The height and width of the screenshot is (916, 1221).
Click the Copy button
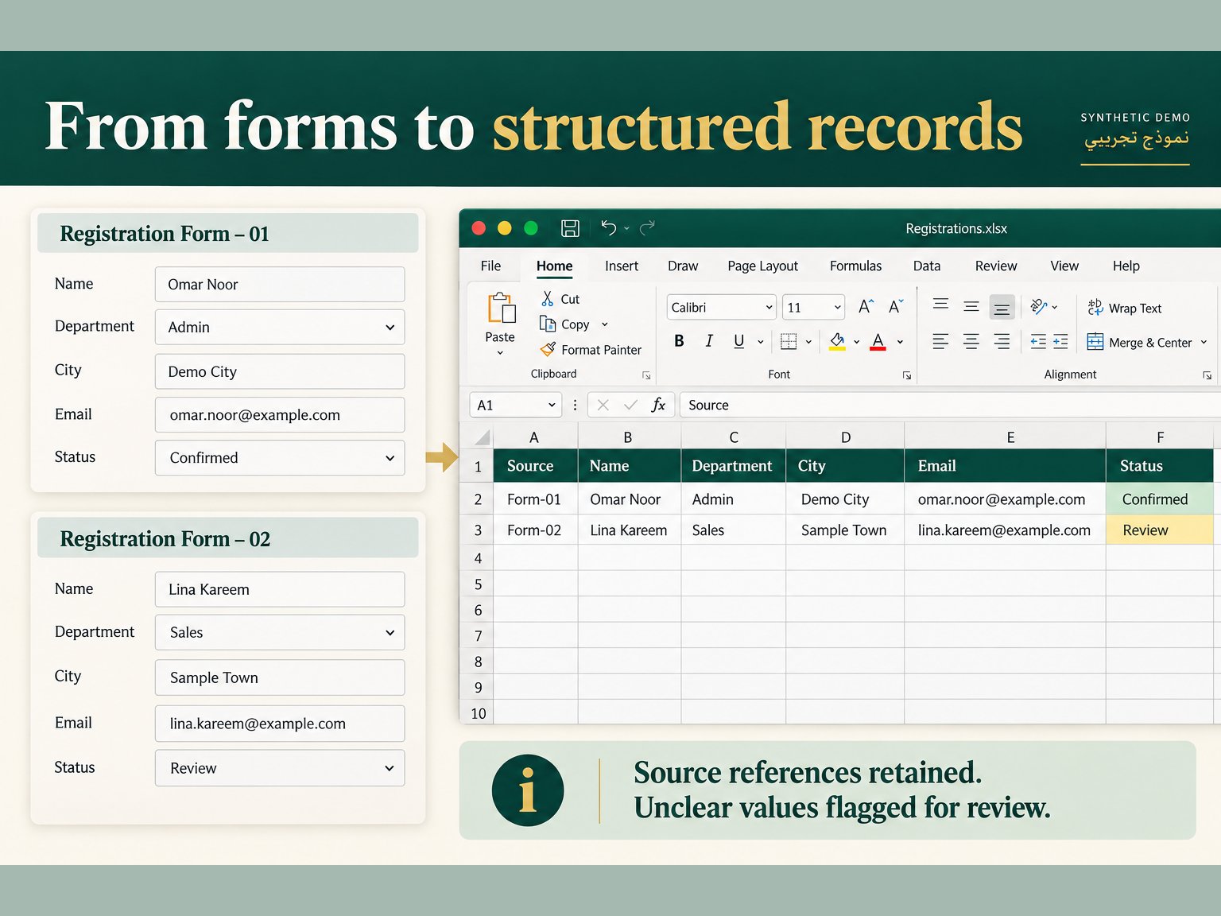pyautogui.click(x=564, y=324)
